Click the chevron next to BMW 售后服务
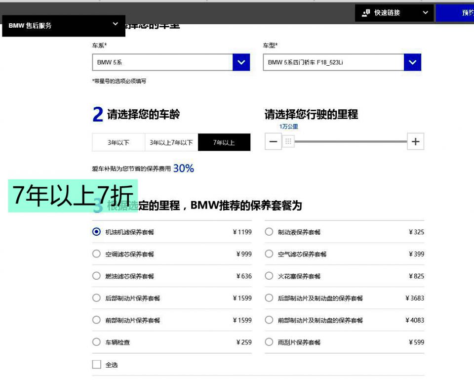Image resolution: width=474 pixels, height=380 pixels. (115, 24)
